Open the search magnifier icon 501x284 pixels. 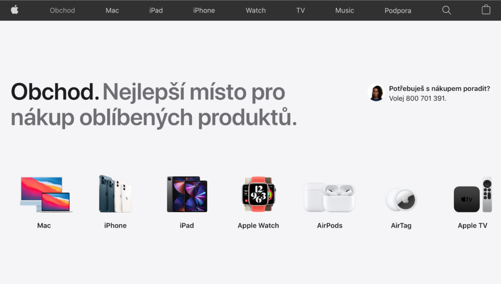pos(446,10)
